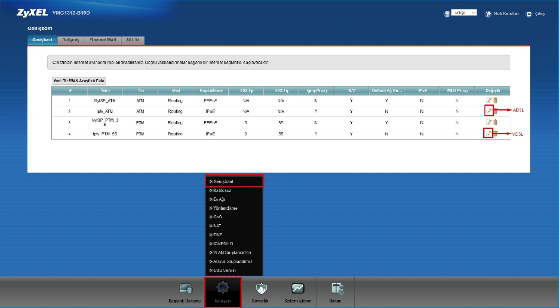Click the 802.1q value 35
The image size is (559, 308).
point(281,123)
